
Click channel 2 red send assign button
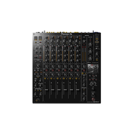pyautogui.click(x=53, y=70)
